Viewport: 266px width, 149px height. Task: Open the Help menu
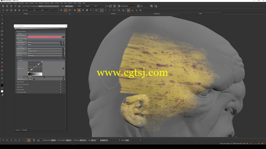(x=84, y=3)
